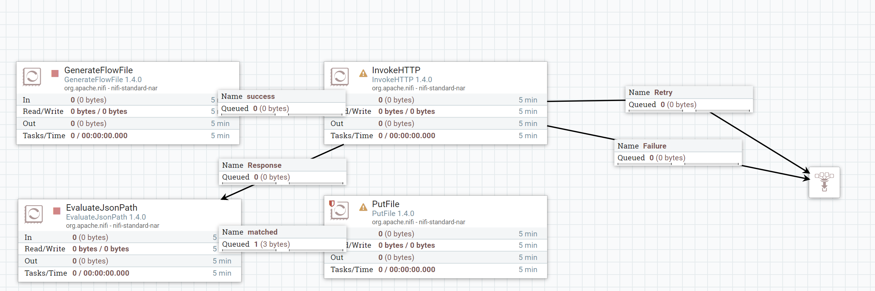Click the red stopped indicator on EvaluateJsonPath
The height and width of the screenshot is (291, 875).
(57, 211)
